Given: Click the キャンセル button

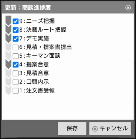Looking at the screenshot, I should pos(110,129).
